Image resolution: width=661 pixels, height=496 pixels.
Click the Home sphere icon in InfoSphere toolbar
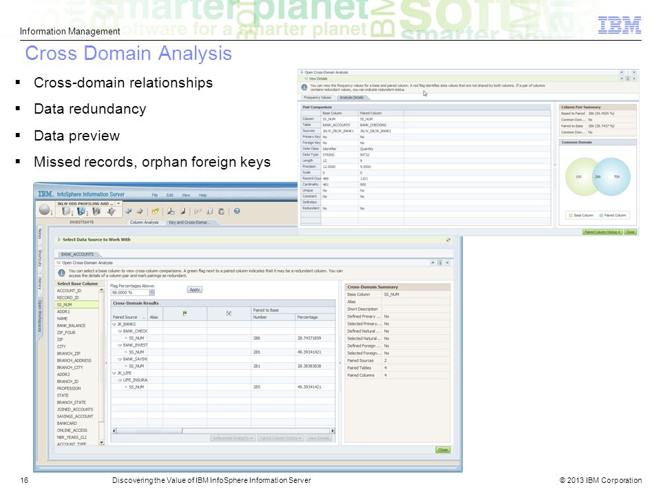[44, 209]
